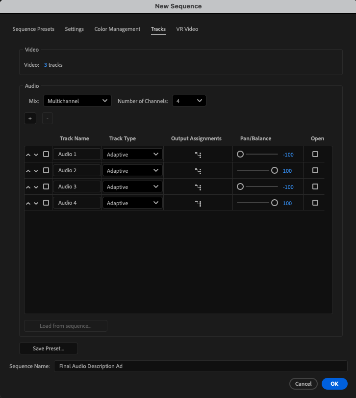Move Audio 4 track up with arrow
356x398 pixels.
[28, 203]
